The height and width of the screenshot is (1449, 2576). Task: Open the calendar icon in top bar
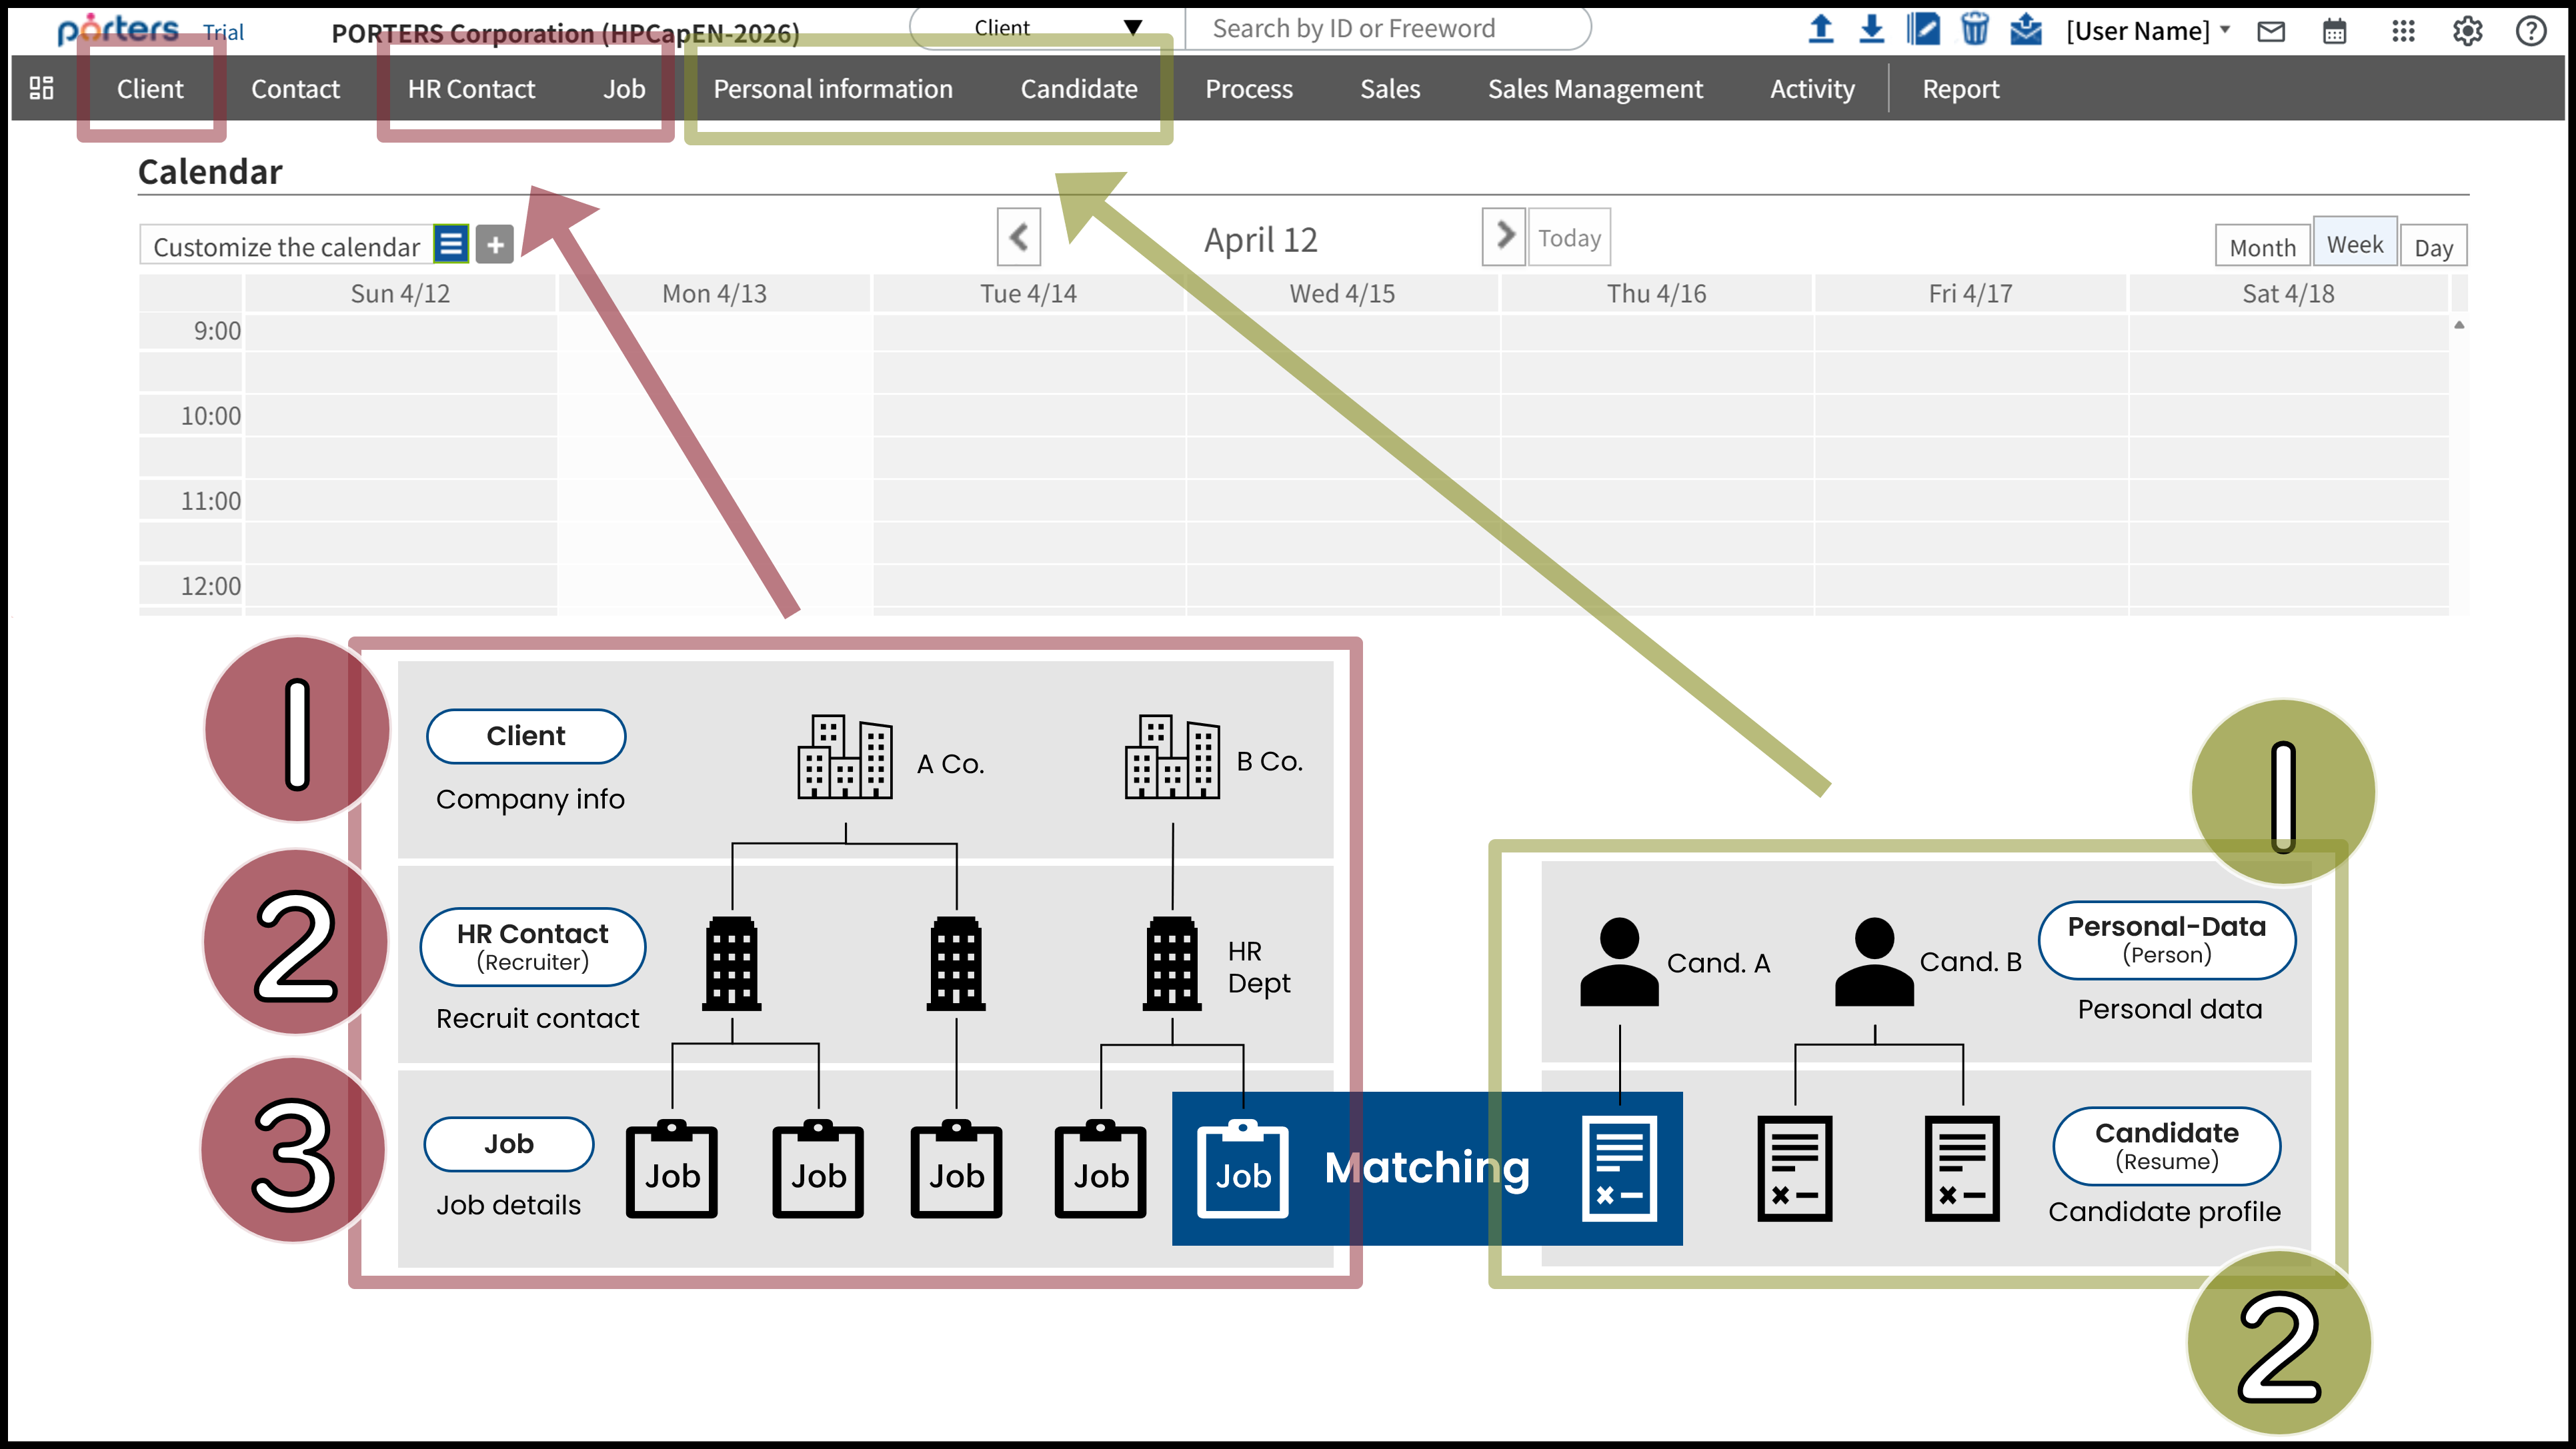pos(2334,31)
